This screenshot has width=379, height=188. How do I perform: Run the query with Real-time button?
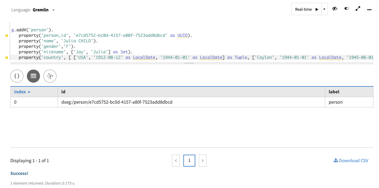coord(306,9)
